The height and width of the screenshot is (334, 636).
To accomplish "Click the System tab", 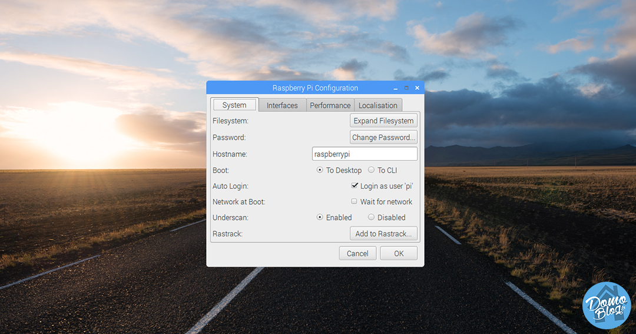I will 234,105.
